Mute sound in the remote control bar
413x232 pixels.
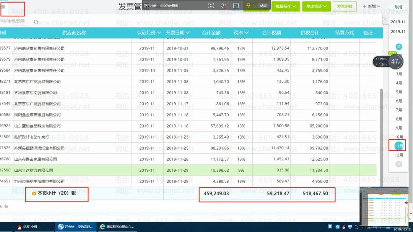point(223,6)
